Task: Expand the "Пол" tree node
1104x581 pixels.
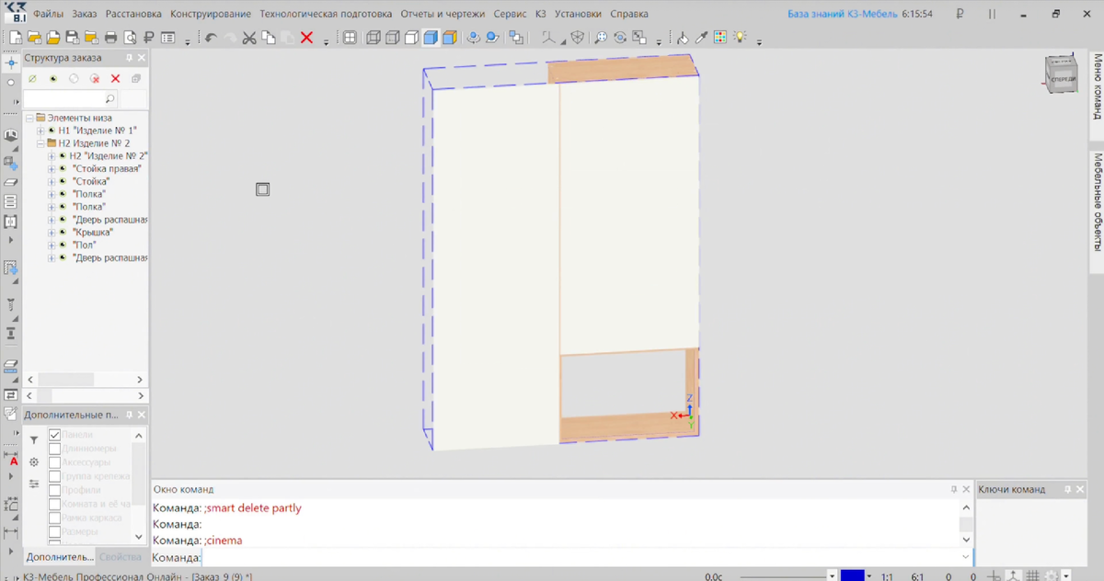Action: [51, 245]
